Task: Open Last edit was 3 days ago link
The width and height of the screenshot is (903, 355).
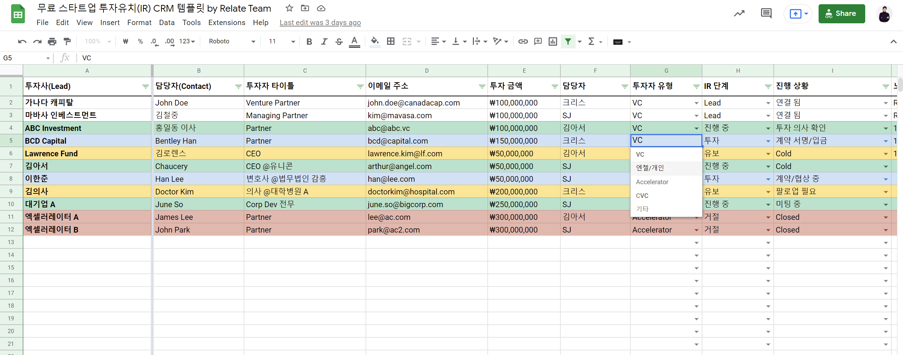Action: coord(320,23)
